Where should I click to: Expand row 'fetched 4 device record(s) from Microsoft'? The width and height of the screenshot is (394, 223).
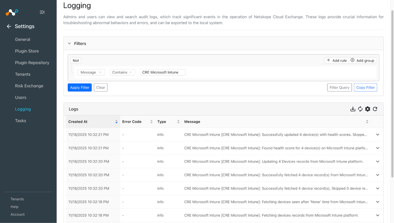377,175
